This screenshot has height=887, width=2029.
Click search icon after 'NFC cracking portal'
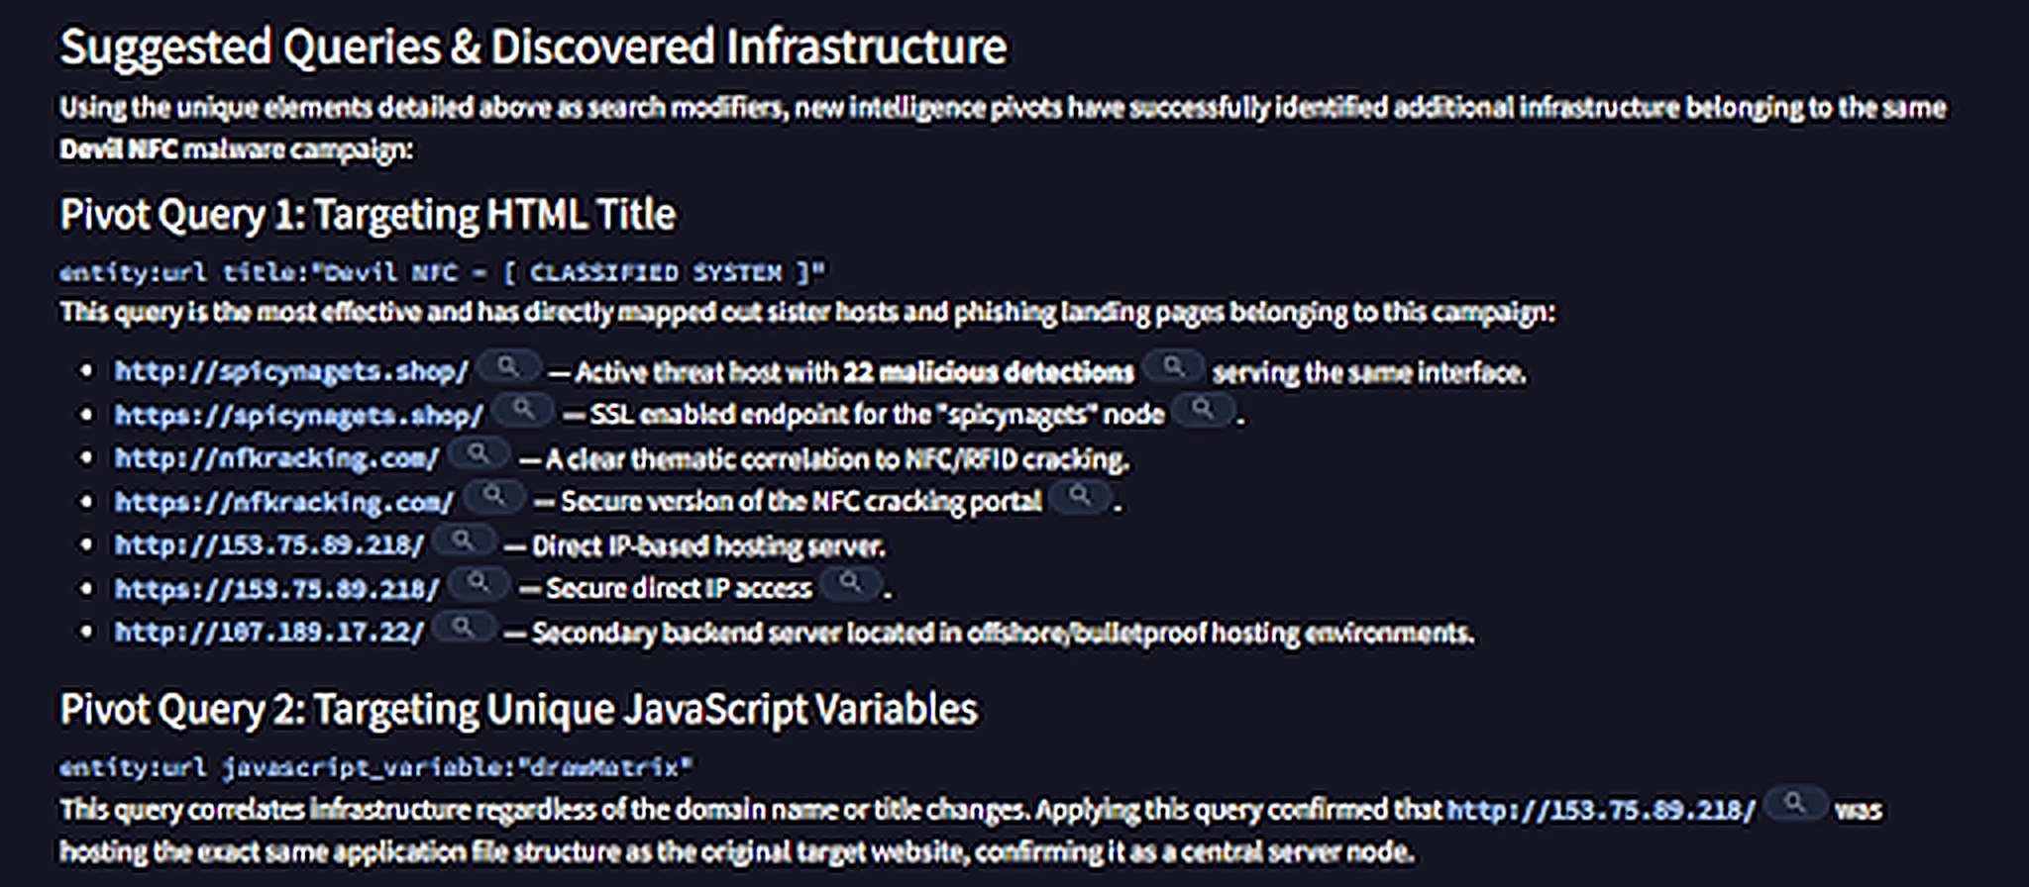coord(1081,497)
